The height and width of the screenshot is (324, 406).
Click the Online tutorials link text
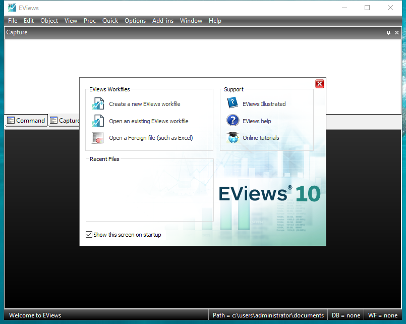coord(261,138)
